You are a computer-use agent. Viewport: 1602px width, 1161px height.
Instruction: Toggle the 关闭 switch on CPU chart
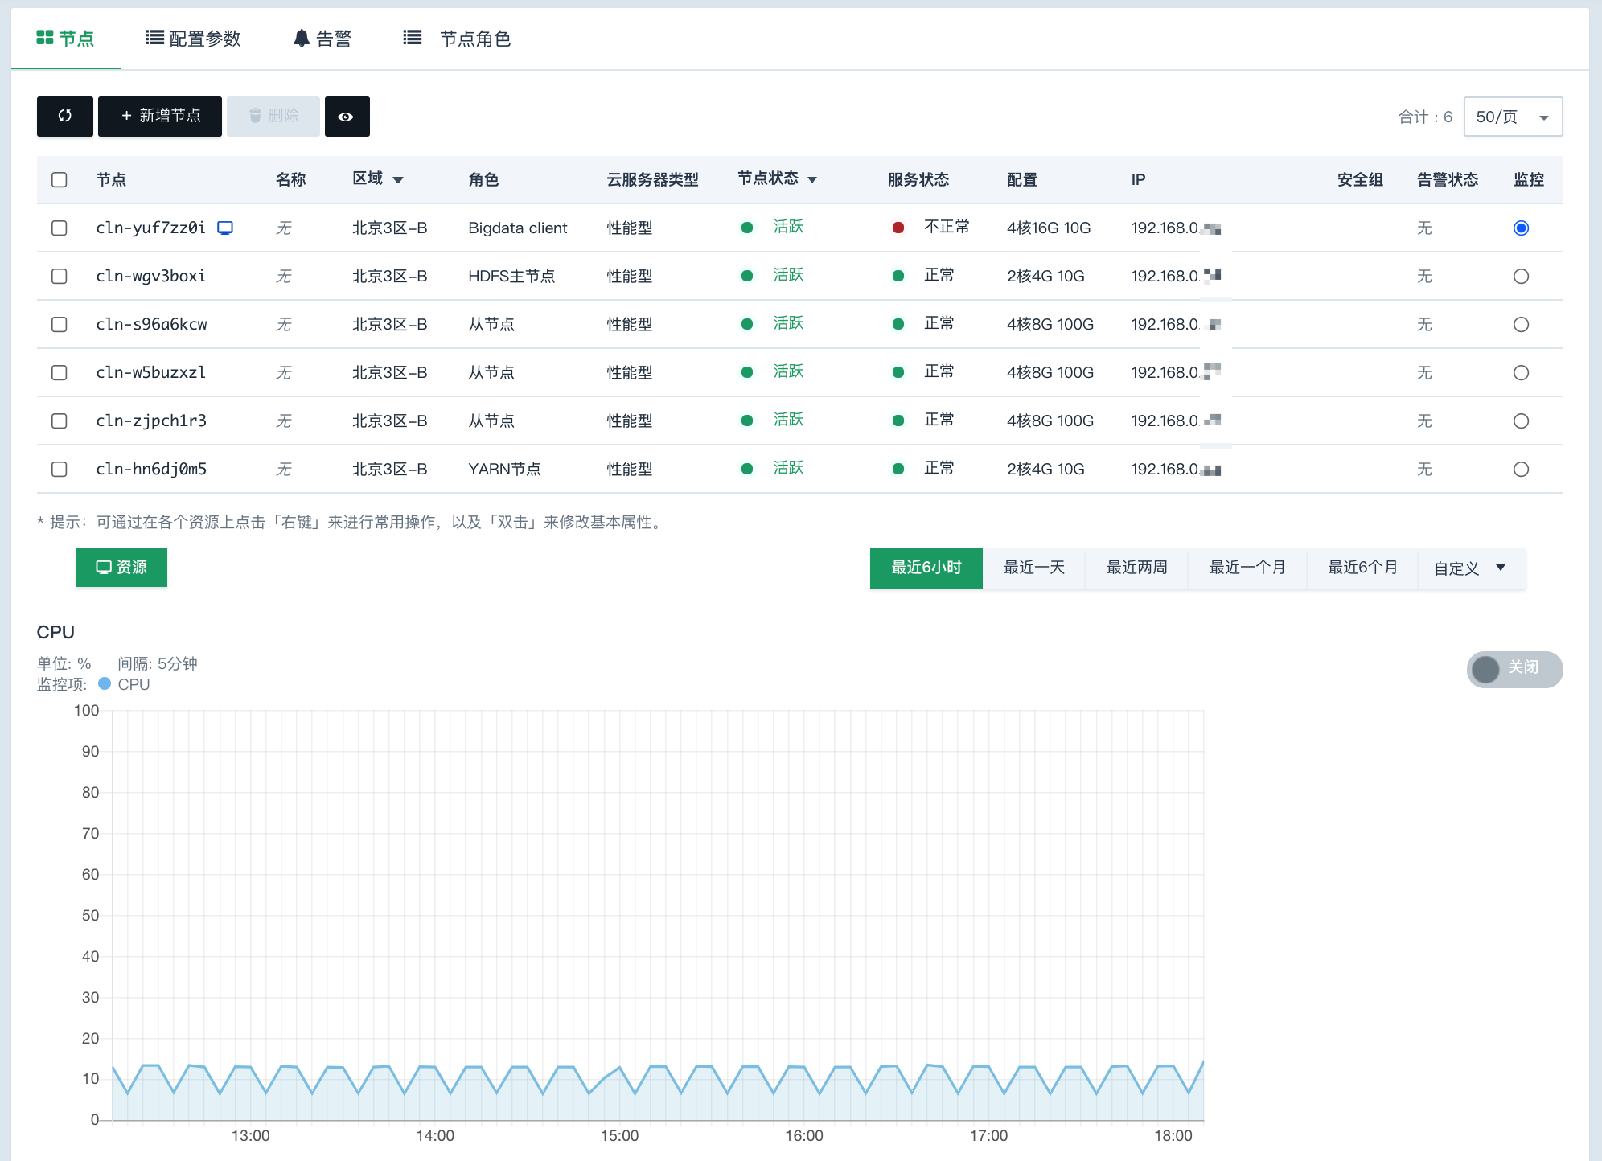1514,669
